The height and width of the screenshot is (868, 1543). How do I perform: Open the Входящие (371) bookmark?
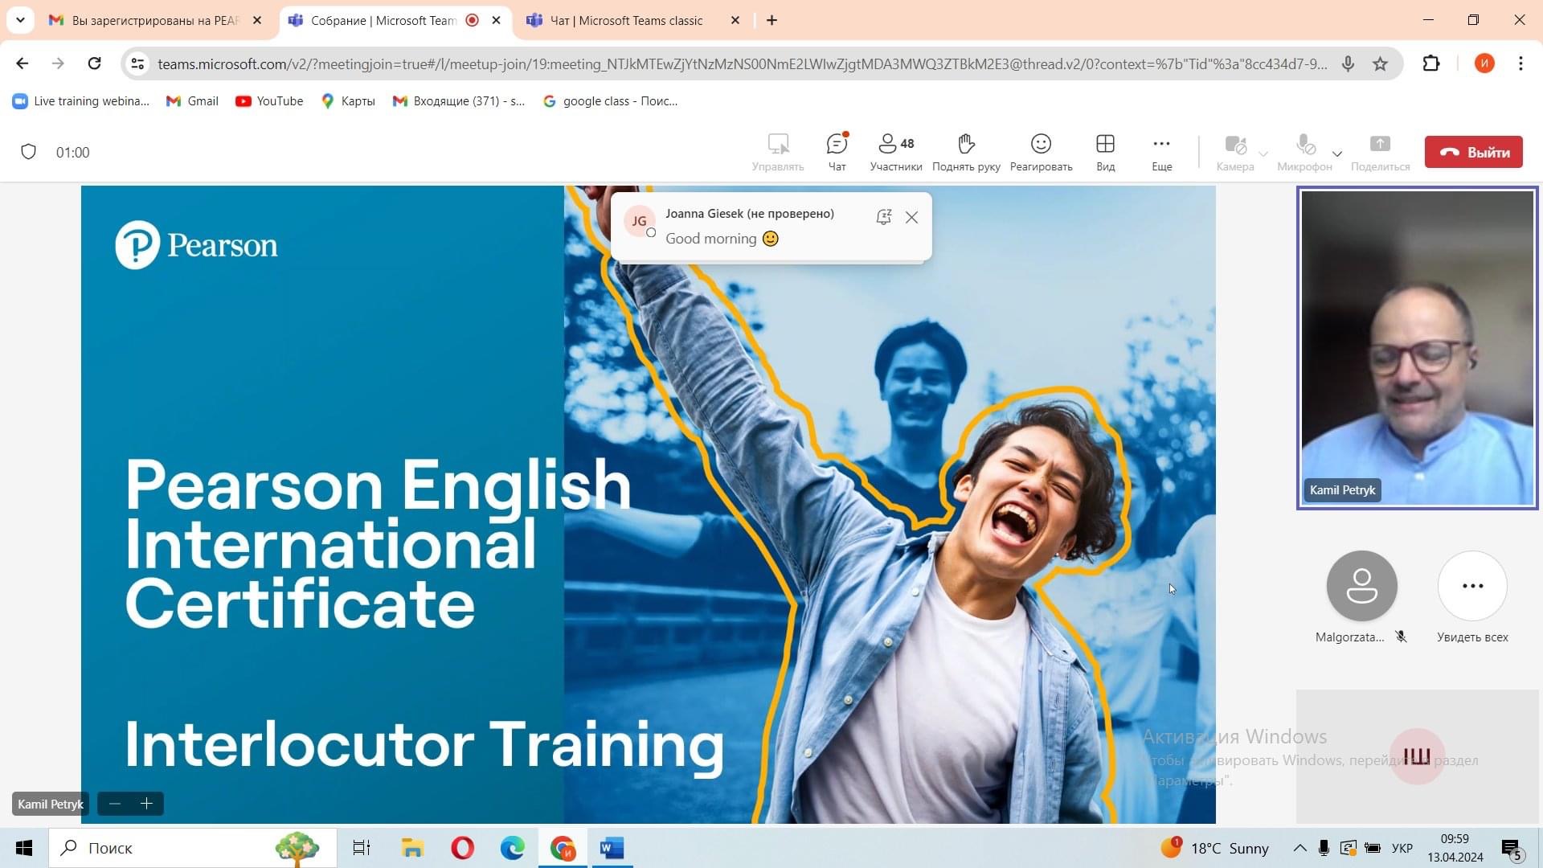[458, 101]
